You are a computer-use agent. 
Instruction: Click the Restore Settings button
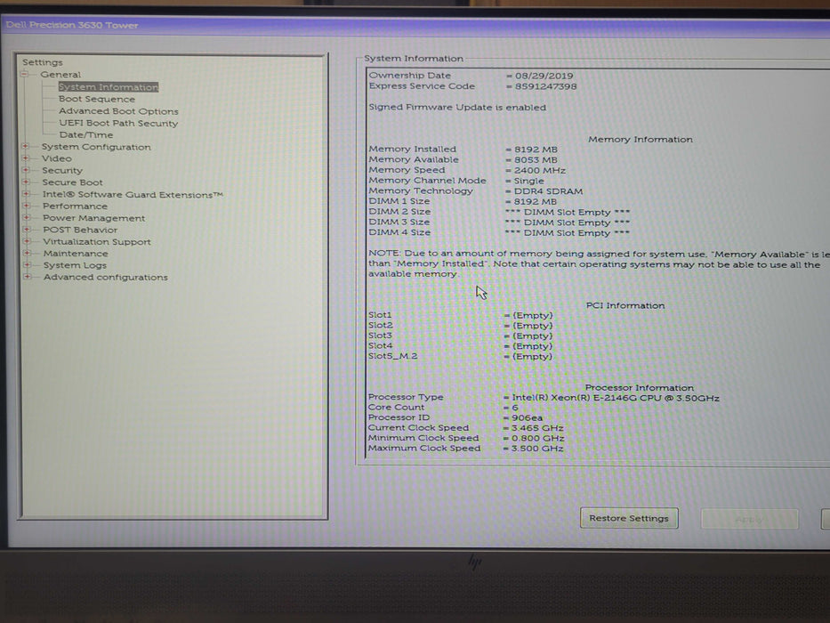629,518
